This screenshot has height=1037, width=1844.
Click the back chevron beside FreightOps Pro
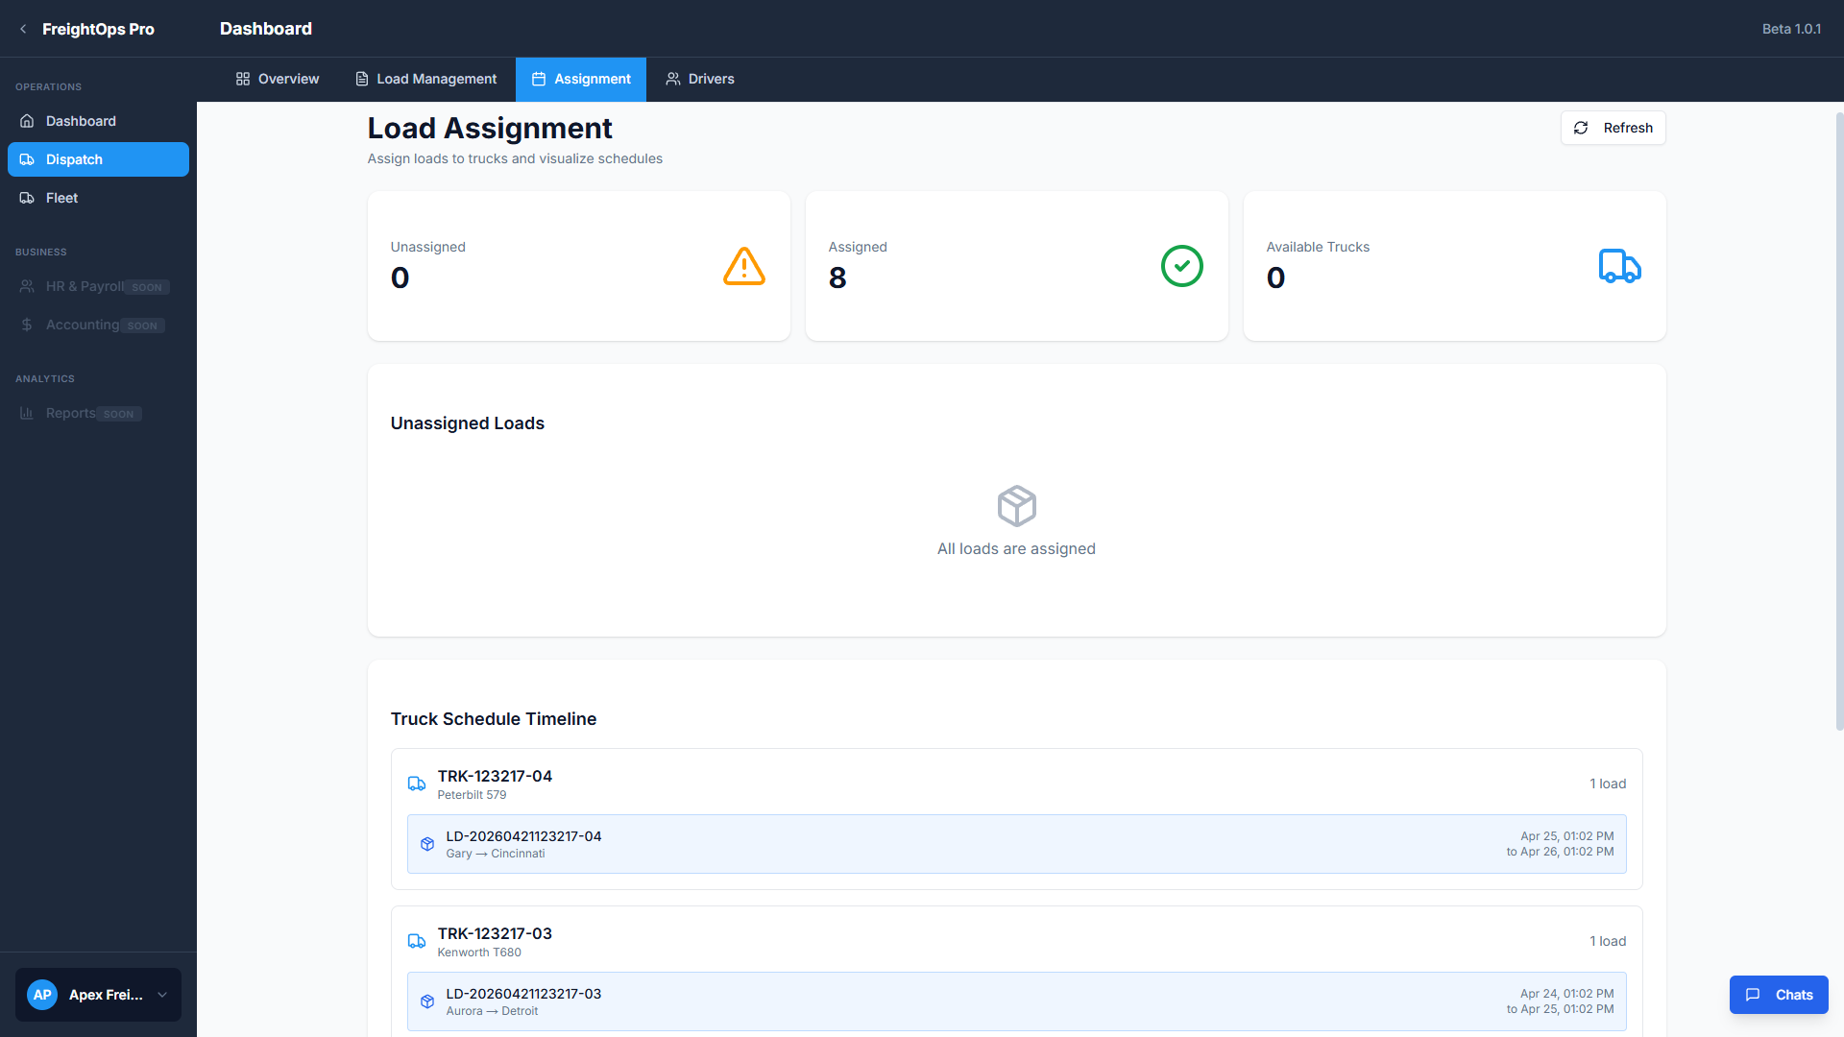[x=23, y=29]
